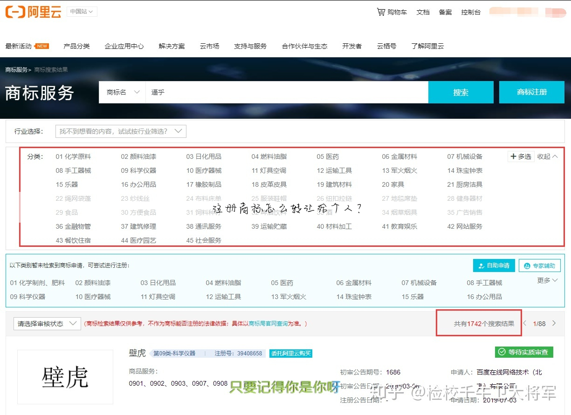The height and width of the screenshot is (415, 571).
Task: Focus the trademark search field containing 逼乎
Action: tap(287, 92)
